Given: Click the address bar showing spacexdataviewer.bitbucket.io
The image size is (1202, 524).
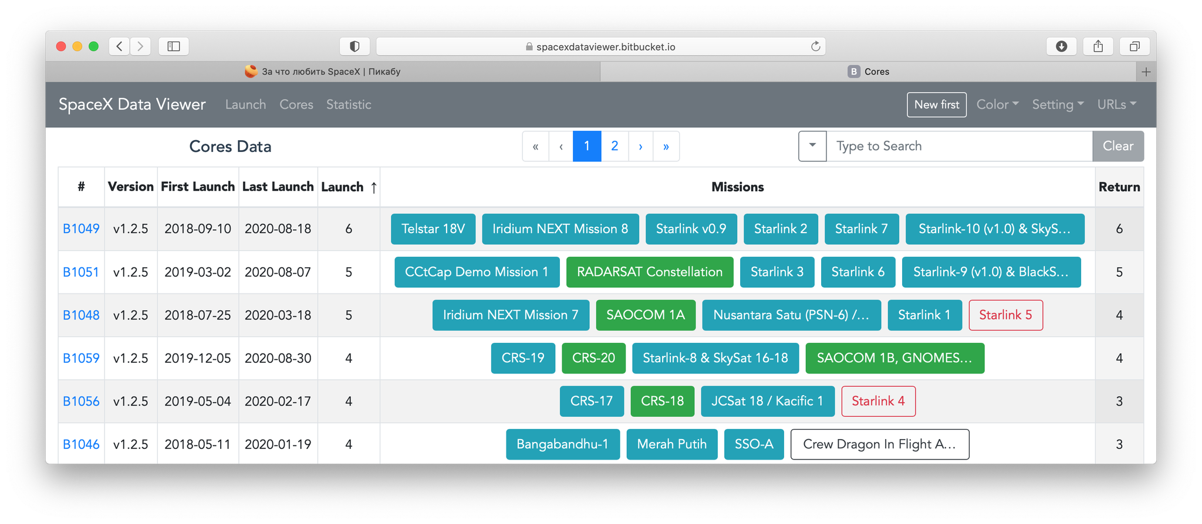Looking at the screenshot, I should coord(601,46).
